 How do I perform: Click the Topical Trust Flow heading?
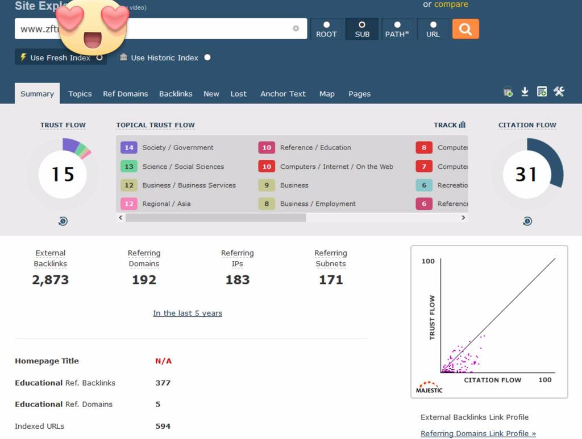point(155,125)
